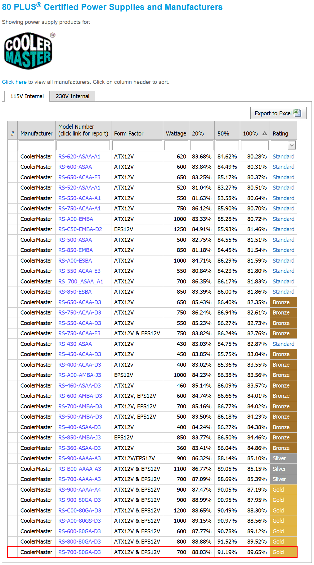314x565 pixels.
Task: Focus the Manufacturer filter text box
Action: (x=36, y=145)
